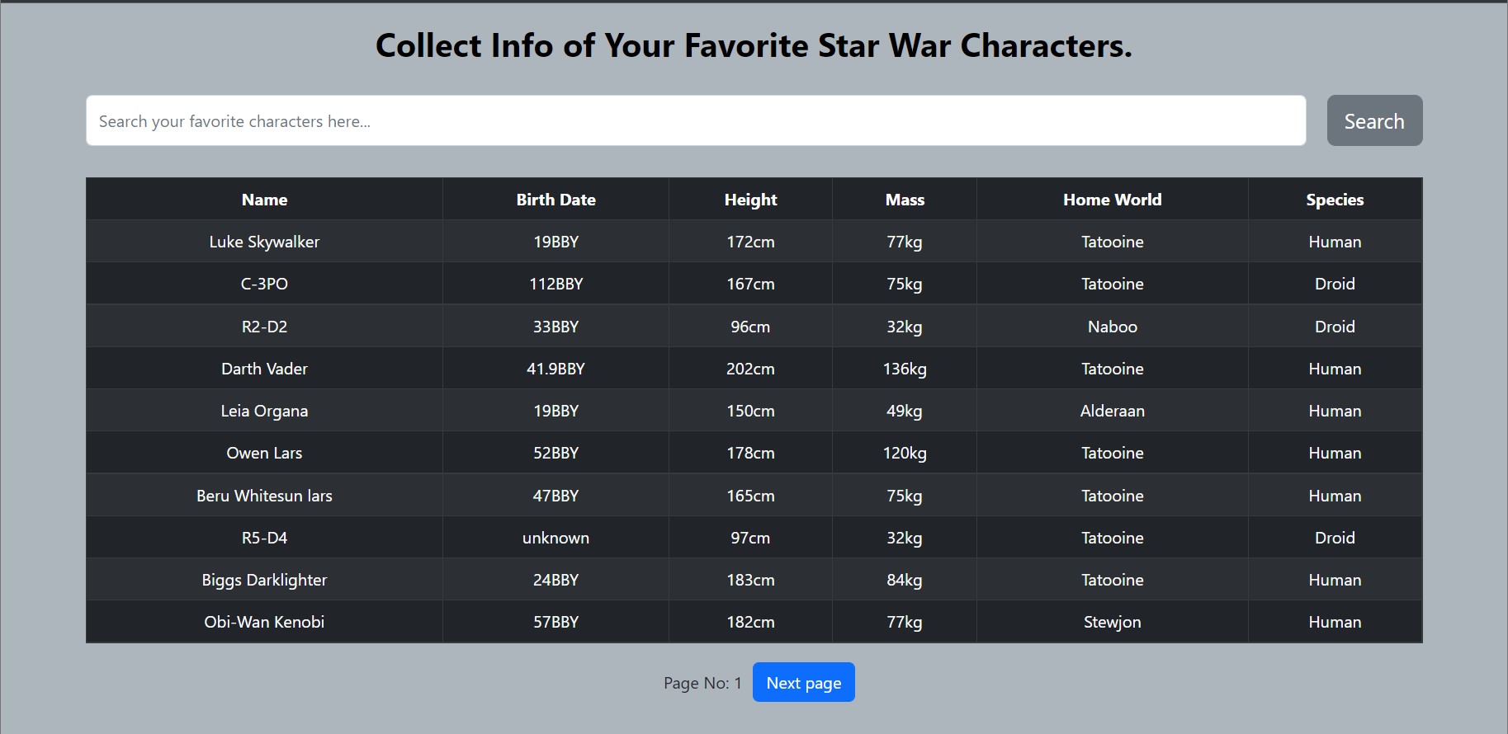This screenshot has height=734, width=1508.
Task: Click the 41.9BBY birth date cell
Action: click(x=555, y=369)
